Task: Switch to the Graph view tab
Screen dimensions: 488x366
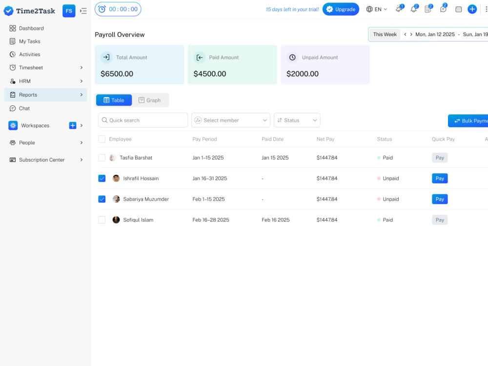Action: pos(150,100)
